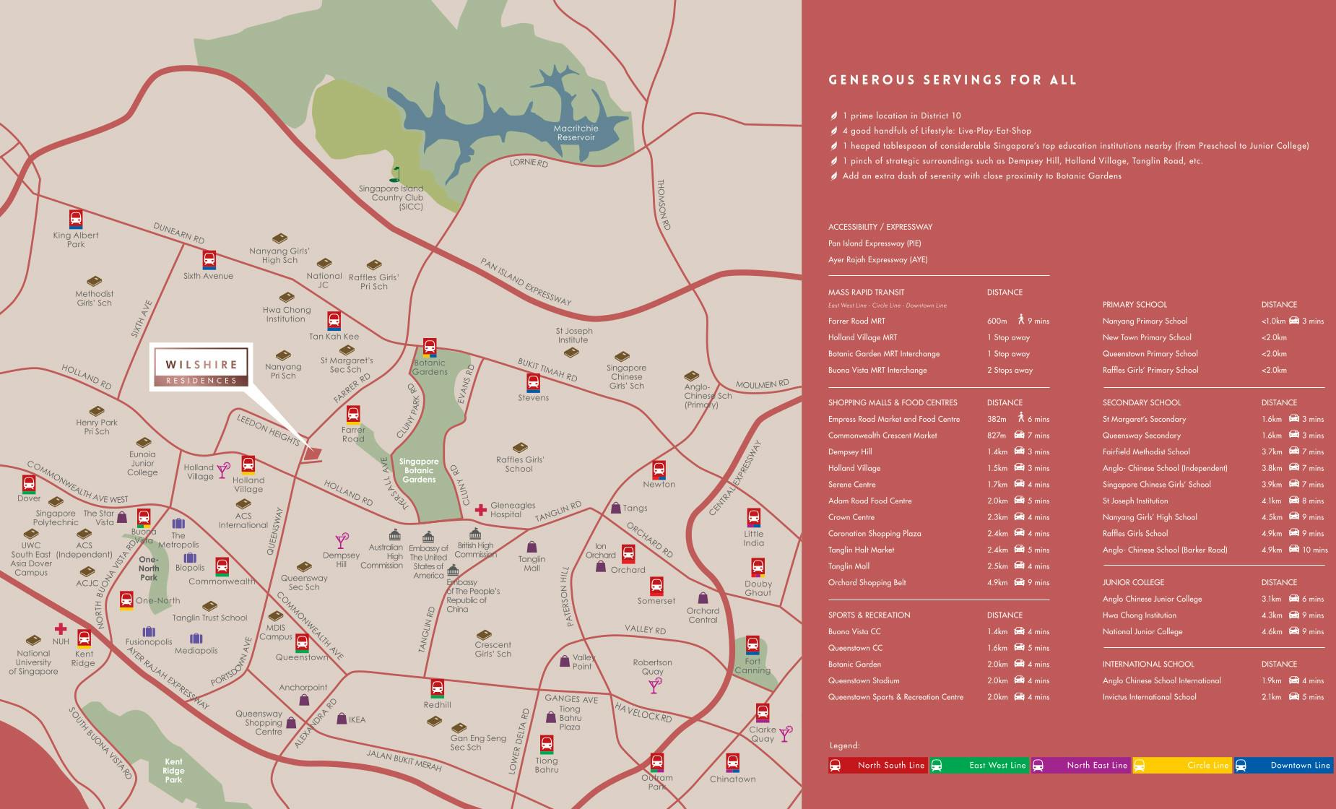Screen dimensions: 1336x809
Task: Click the Biopolis building icon
Action: coord(190,558)
